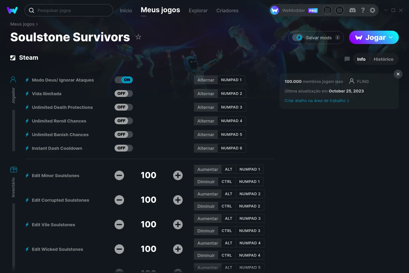Switch to the Explorar tab
This screenshot has width=409, height=273.
[x=198, y=11]
